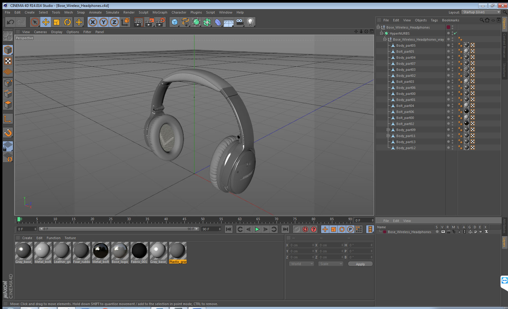Collapse Bose_Wireless_Headphones root object
Viewport: 508px width, 309px height.
tap(378, 27)
